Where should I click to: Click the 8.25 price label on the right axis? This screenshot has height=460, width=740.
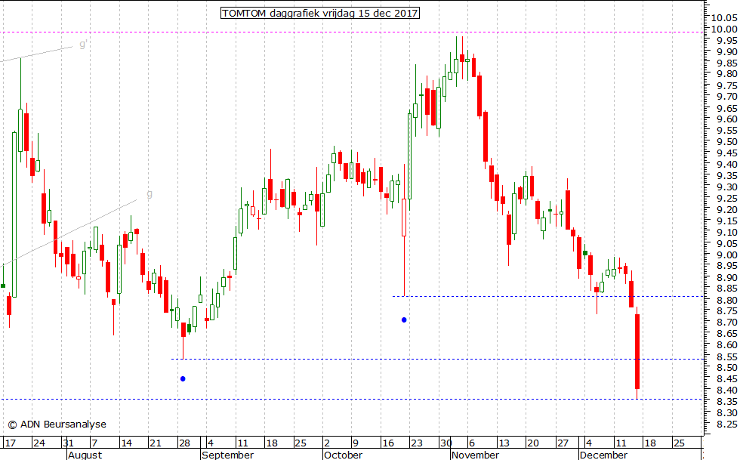point(726,424)
